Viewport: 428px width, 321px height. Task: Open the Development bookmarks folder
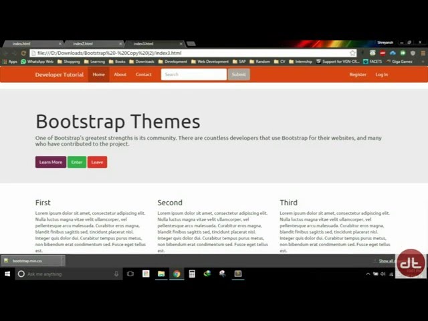click(173, 62)
